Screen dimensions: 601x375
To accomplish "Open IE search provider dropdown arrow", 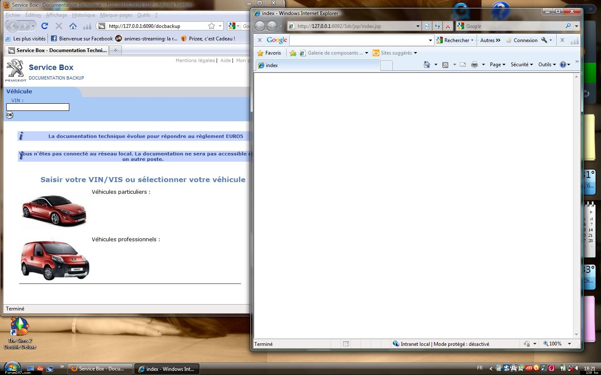I will pyautogui.click(x=576, y=26).
